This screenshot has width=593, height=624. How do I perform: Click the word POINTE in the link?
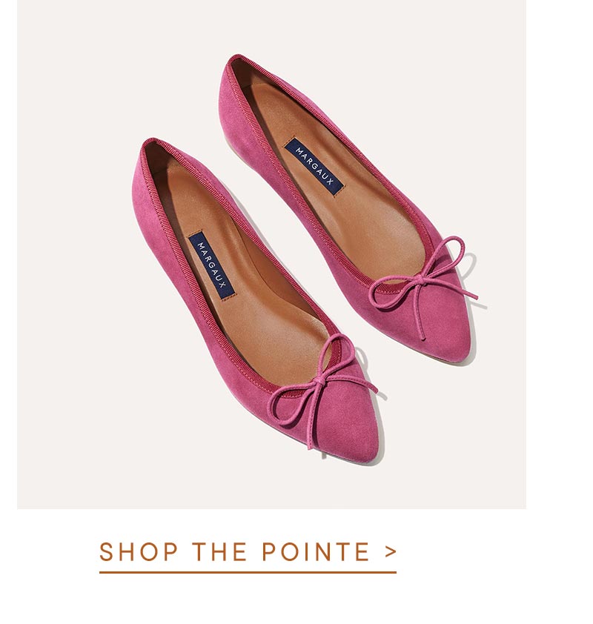[x=315, y=551]
